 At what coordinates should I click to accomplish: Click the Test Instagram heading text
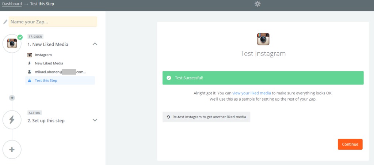point(263,53)
